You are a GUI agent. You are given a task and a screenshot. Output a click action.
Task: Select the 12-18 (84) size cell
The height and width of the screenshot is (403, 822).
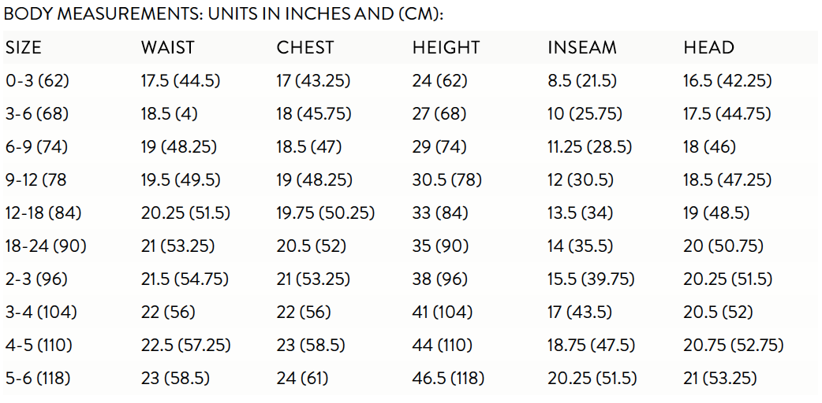coord(43,213)
